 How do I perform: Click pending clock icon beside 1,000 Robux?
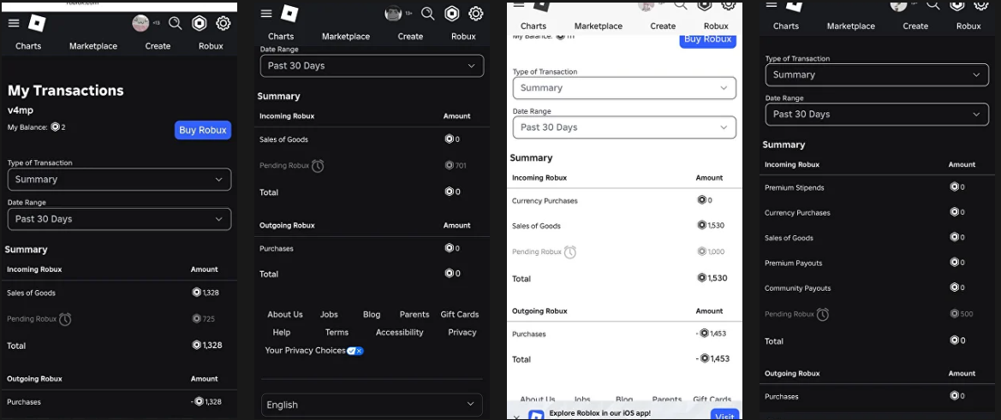click(570, 251)
